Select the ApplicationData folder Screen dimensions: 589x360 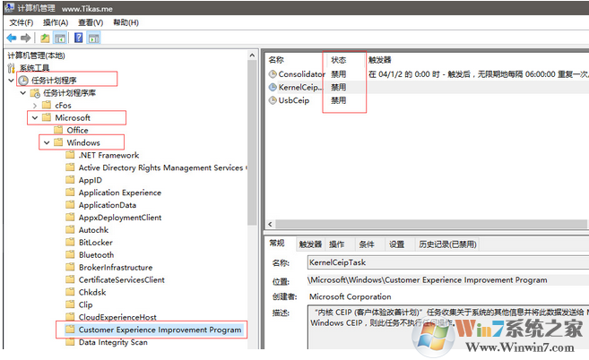point(108,205)
